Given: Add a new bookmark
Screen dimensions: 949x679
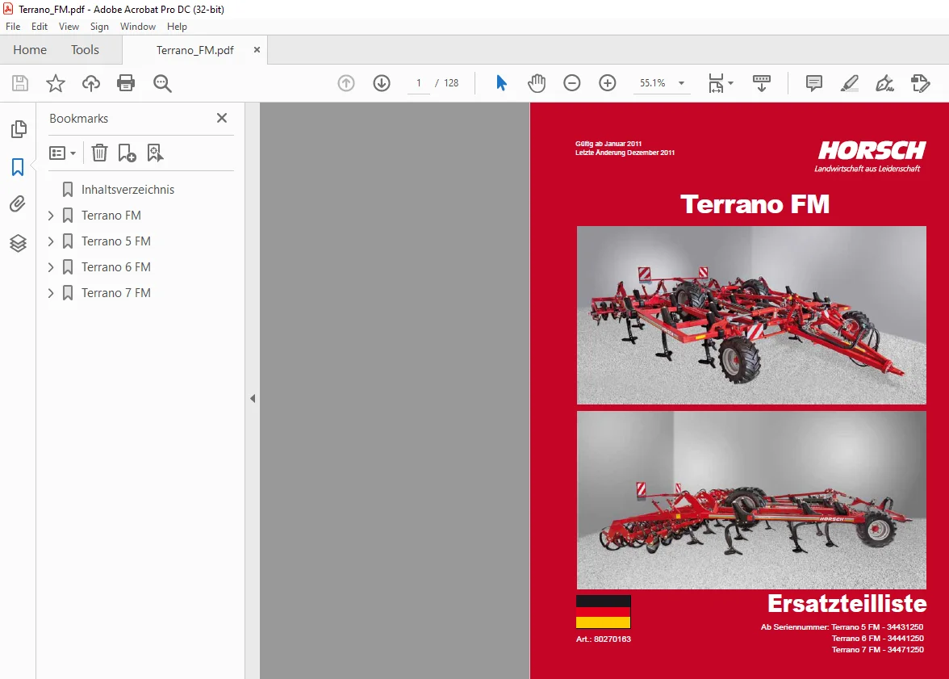Looking at the screenshot, I should coord(127,153).
